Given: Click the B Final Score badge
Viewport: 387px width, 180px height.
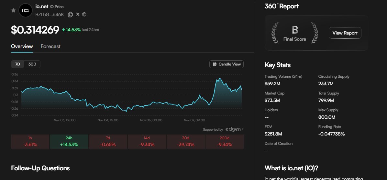Looking at the screenshot, I should point(294,33).
